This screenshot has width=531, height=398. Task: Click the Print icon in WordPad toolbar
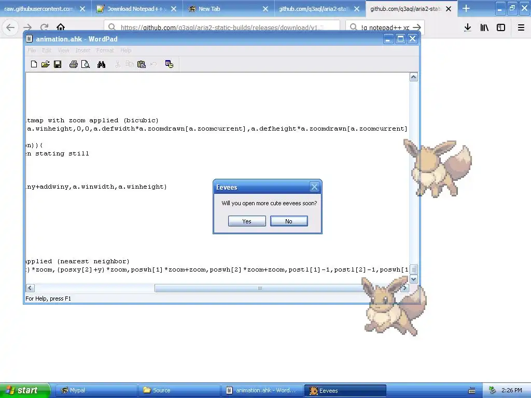pos(74,64)
